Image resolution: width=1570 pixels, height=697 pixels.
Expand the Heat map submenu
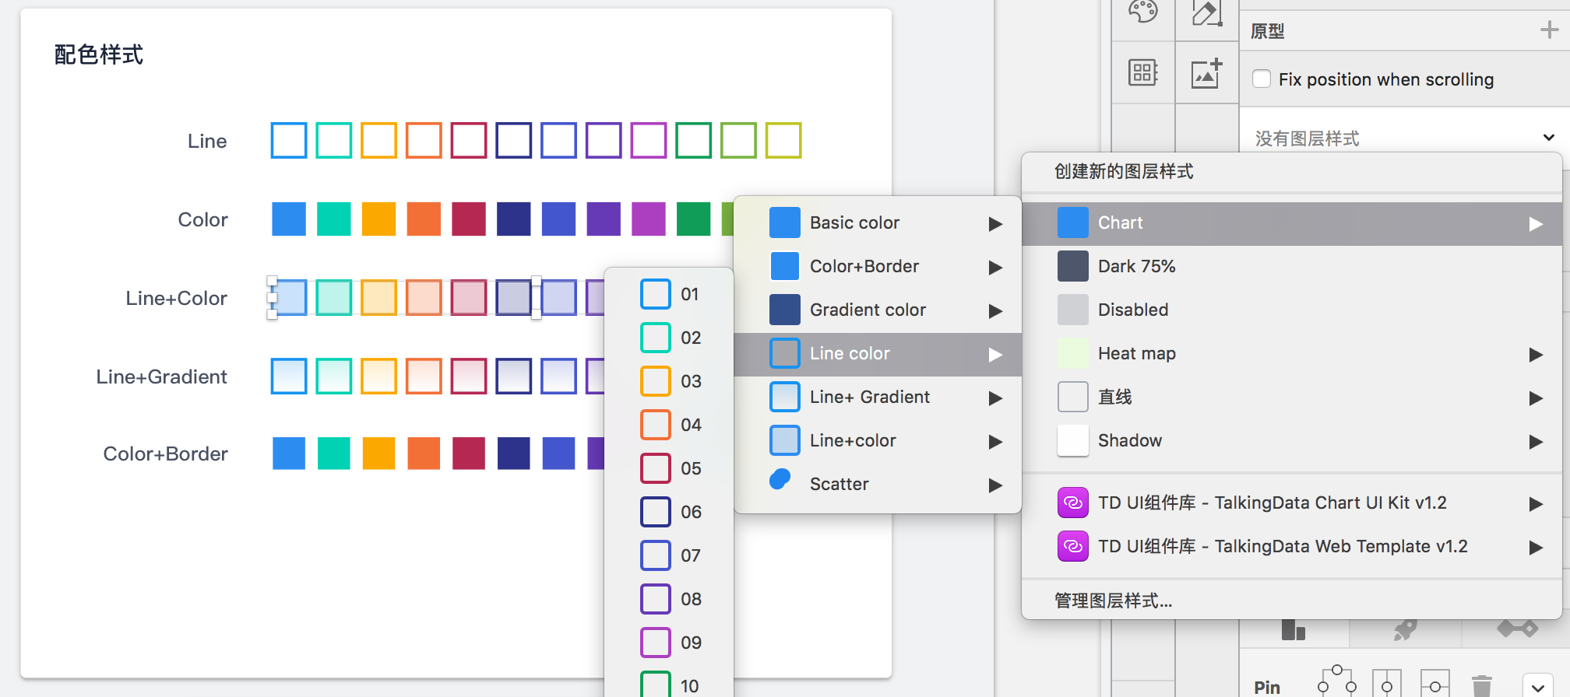(1293, 354)
